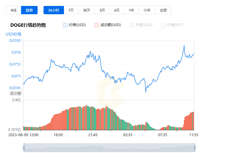This screenshot has height=167, width=231.
Task: Click the tall red volume bars near 11:55
Action: tap(189, 121)
